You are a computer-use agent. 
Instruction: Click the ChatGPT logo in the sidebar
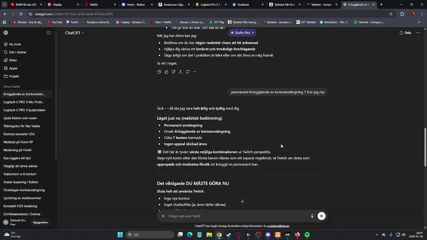pos(6,33)
